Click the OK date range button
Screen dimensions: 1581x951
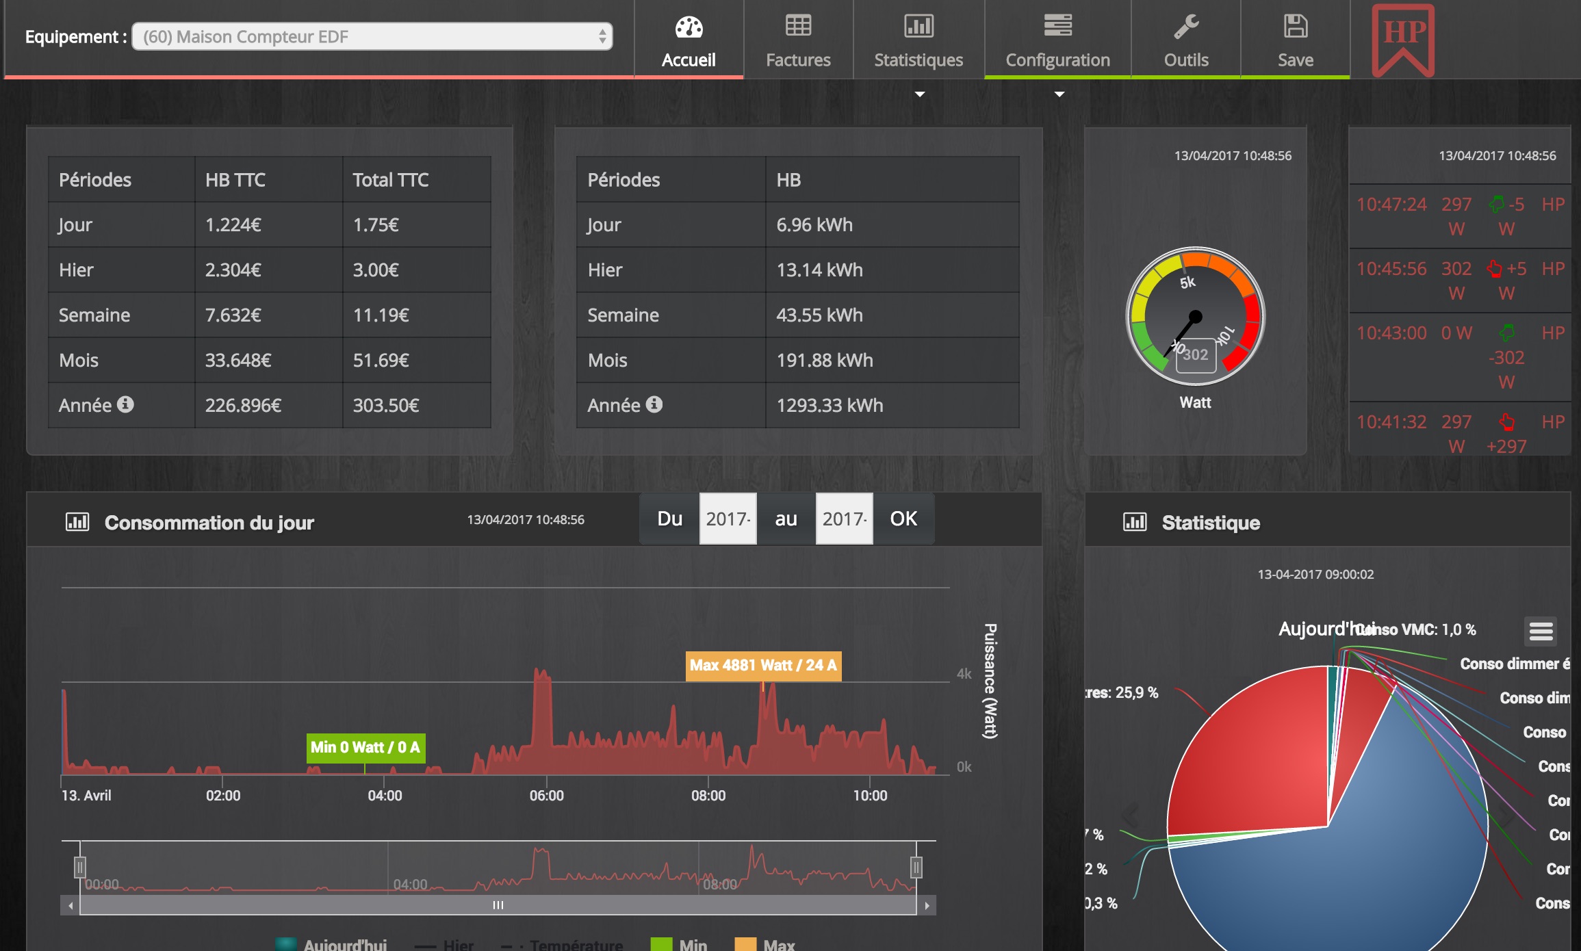click(x=903, y=519)
